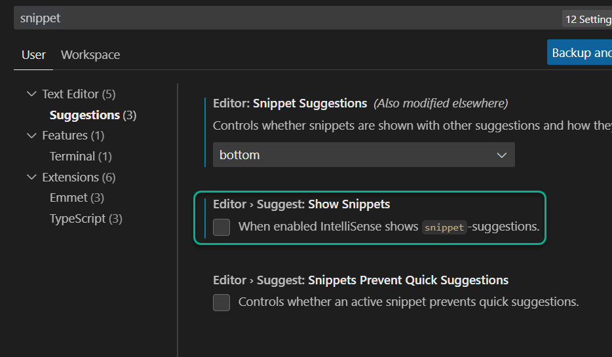Click the snippet settings search field
The height and width of the screenshot is (357, 612).
287,18
